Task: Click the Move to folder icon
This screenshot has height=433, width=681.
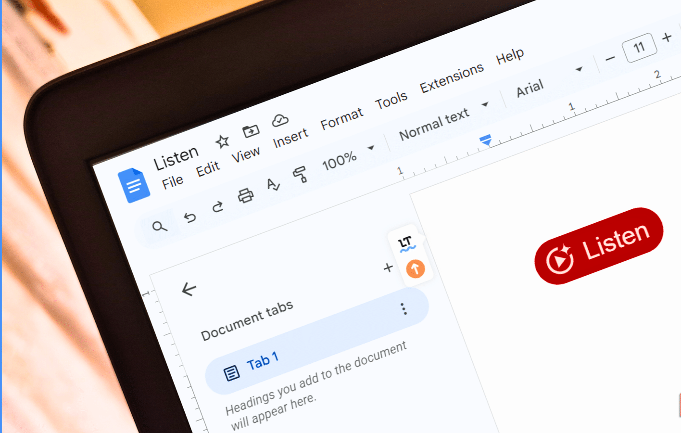Action: (x=251, y=130)
